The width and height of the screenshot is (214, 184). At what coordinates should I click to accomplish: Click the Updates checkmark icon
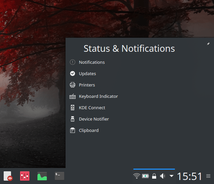pyautogui.click(x=73, y=74)
